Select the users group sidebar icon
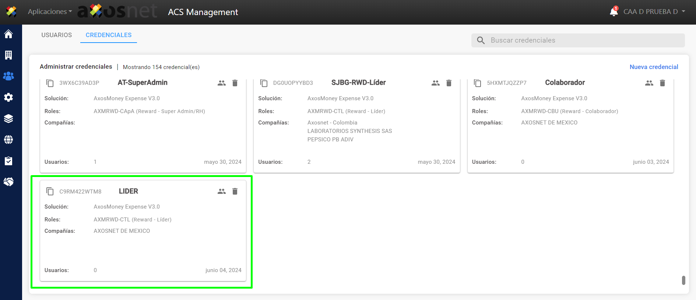This screenshot has height=300, width=696. (x=8, y=76)
